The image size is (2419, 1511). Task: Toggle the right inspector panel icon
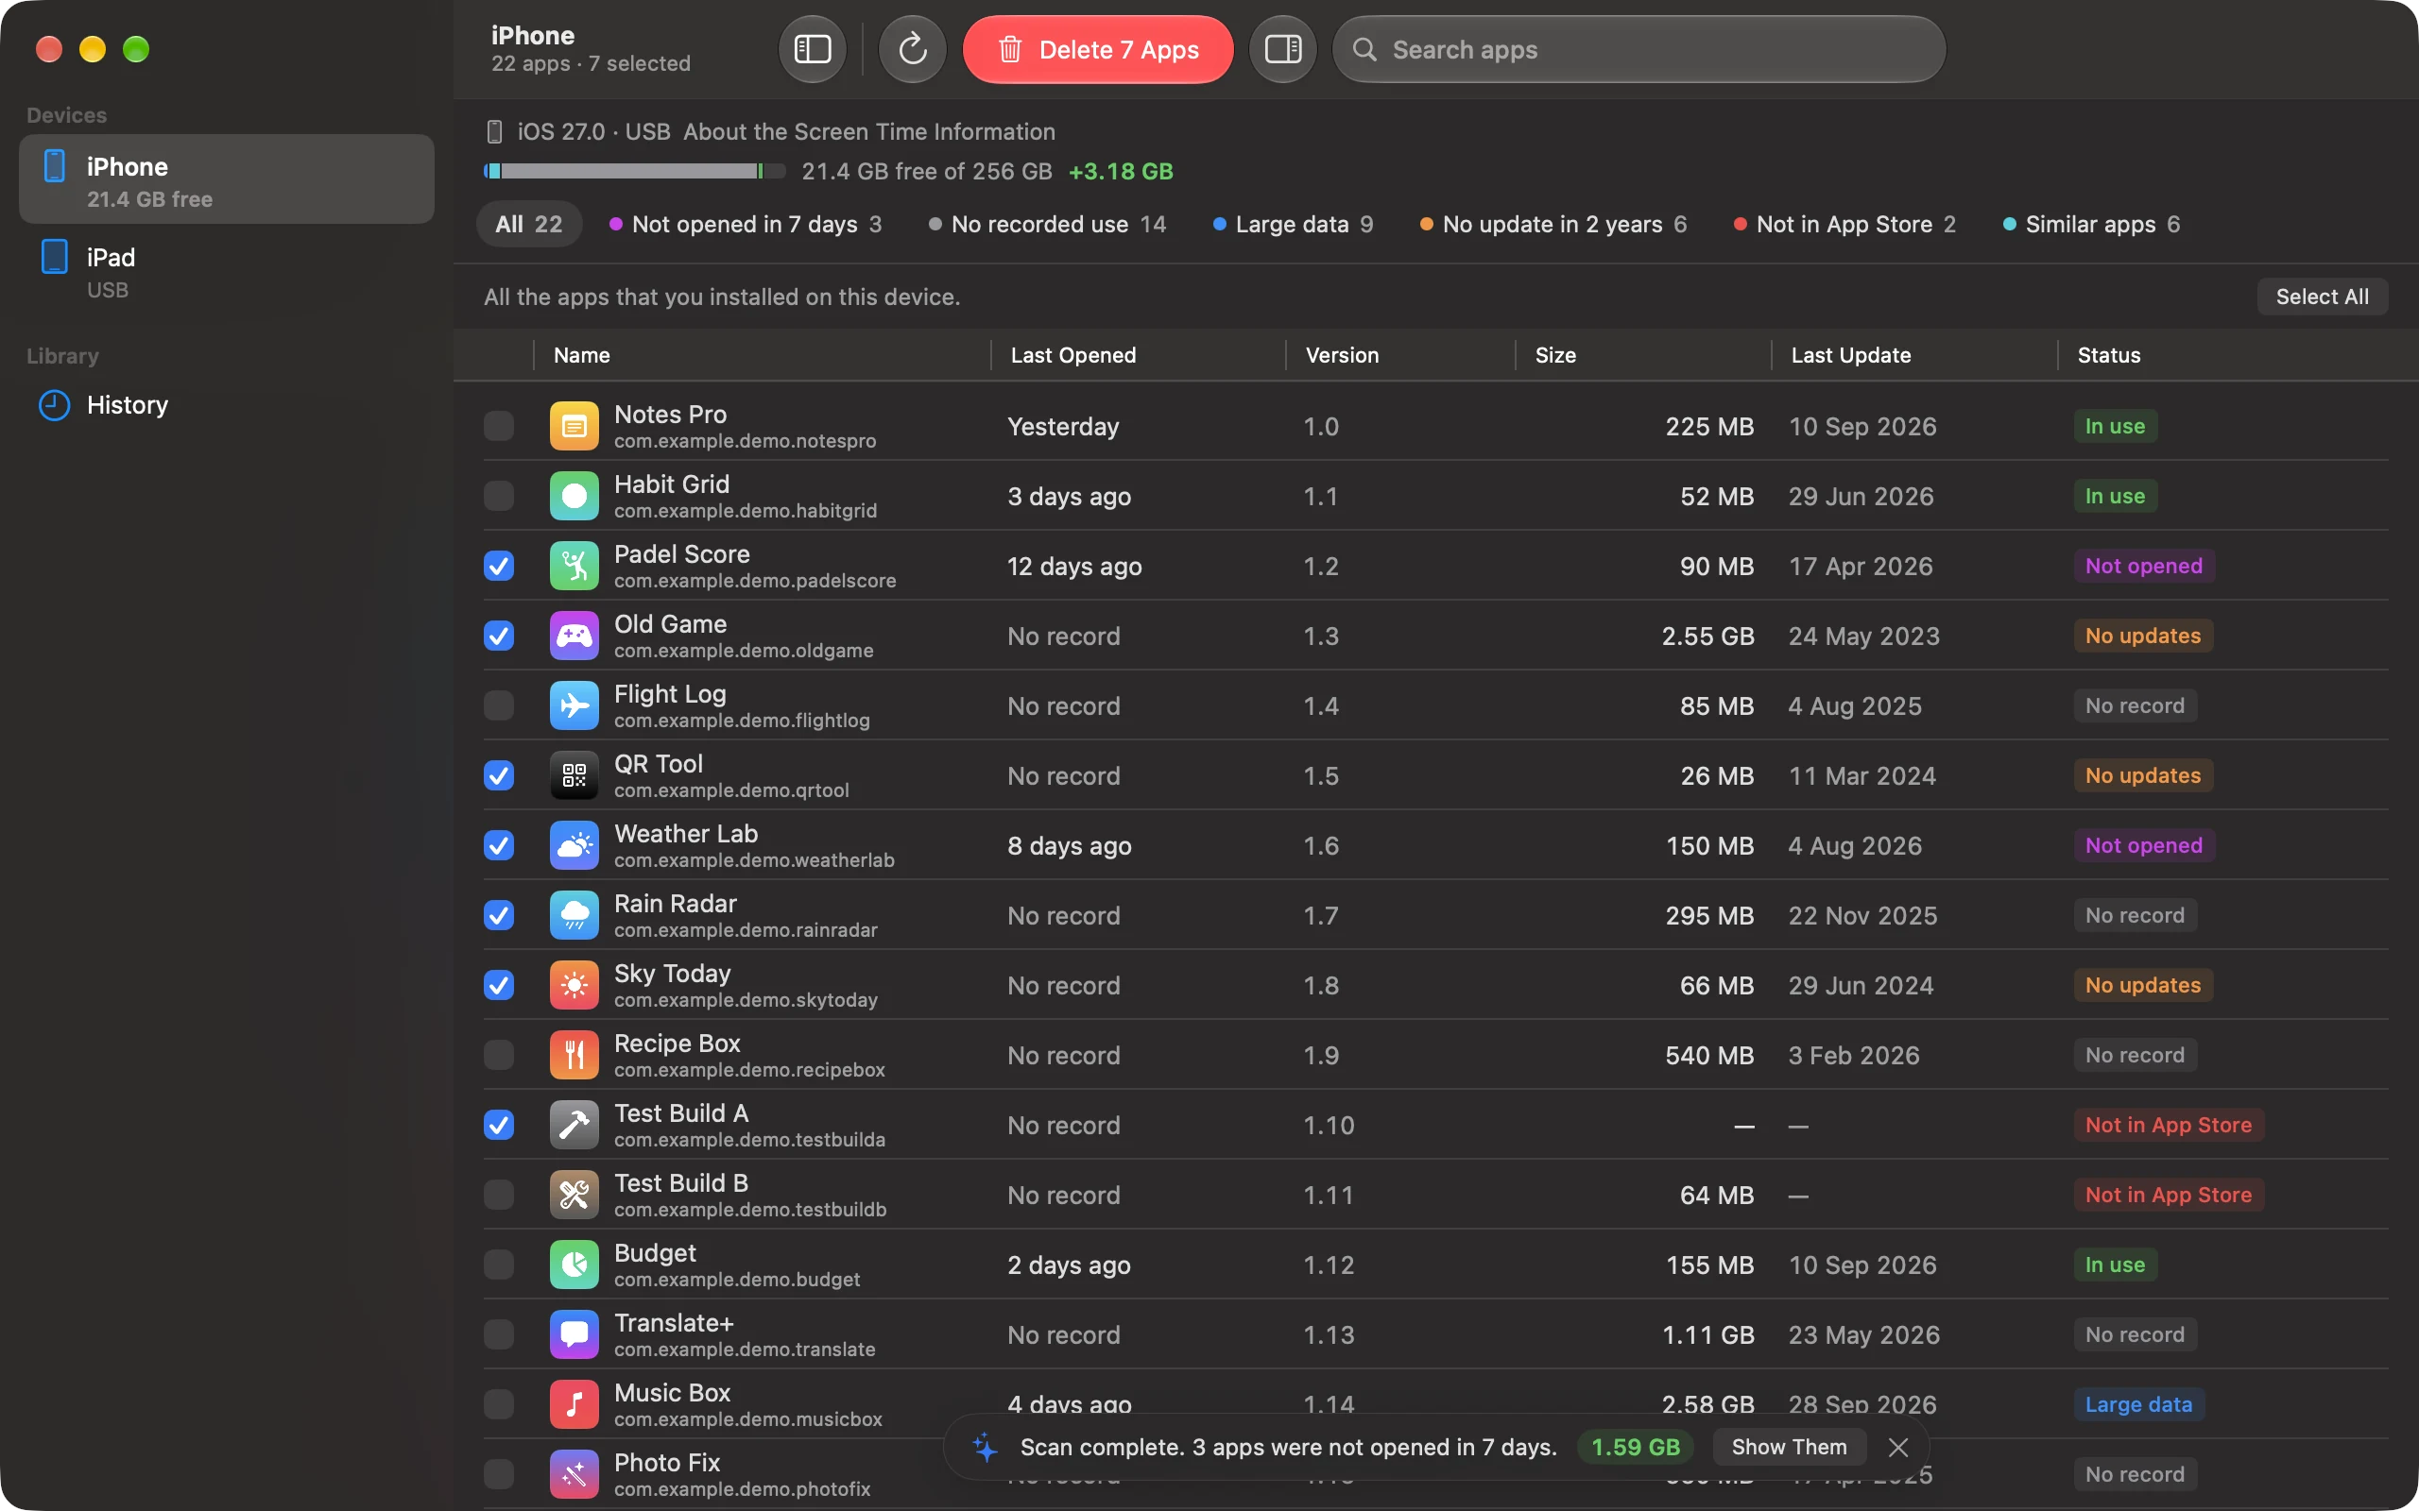(1282, 49)
